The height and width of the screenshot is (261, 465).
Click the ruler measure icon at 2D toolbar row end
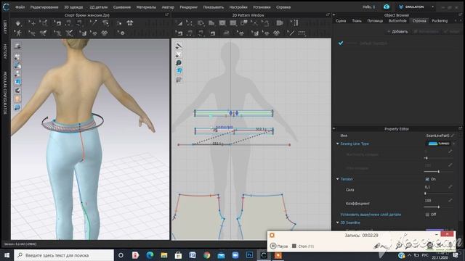tap(294, 23)
